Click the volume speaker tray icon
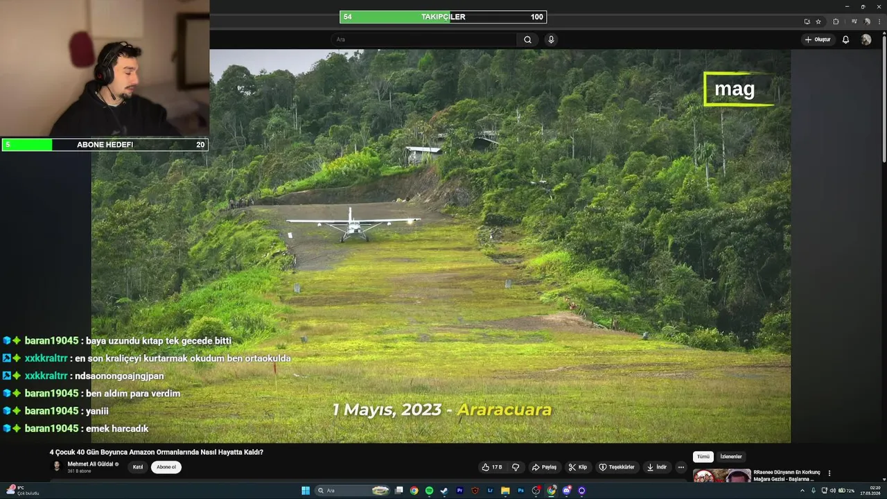 pyautogui.click(x=833, y=491)
